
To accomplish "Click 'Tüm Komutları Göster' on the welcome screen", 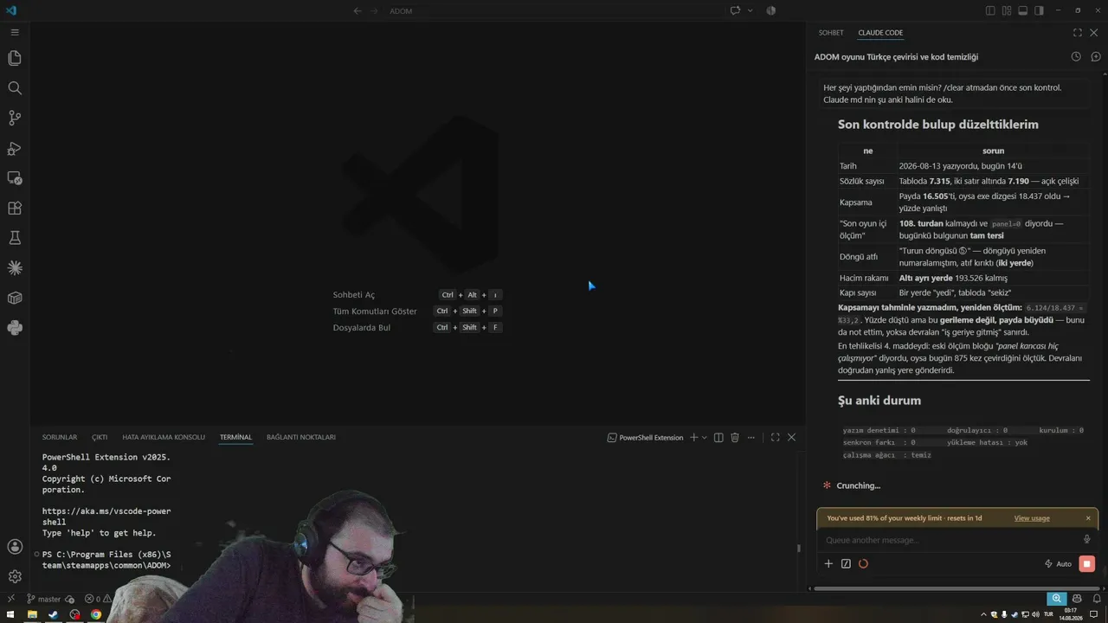I will (375, 311).
